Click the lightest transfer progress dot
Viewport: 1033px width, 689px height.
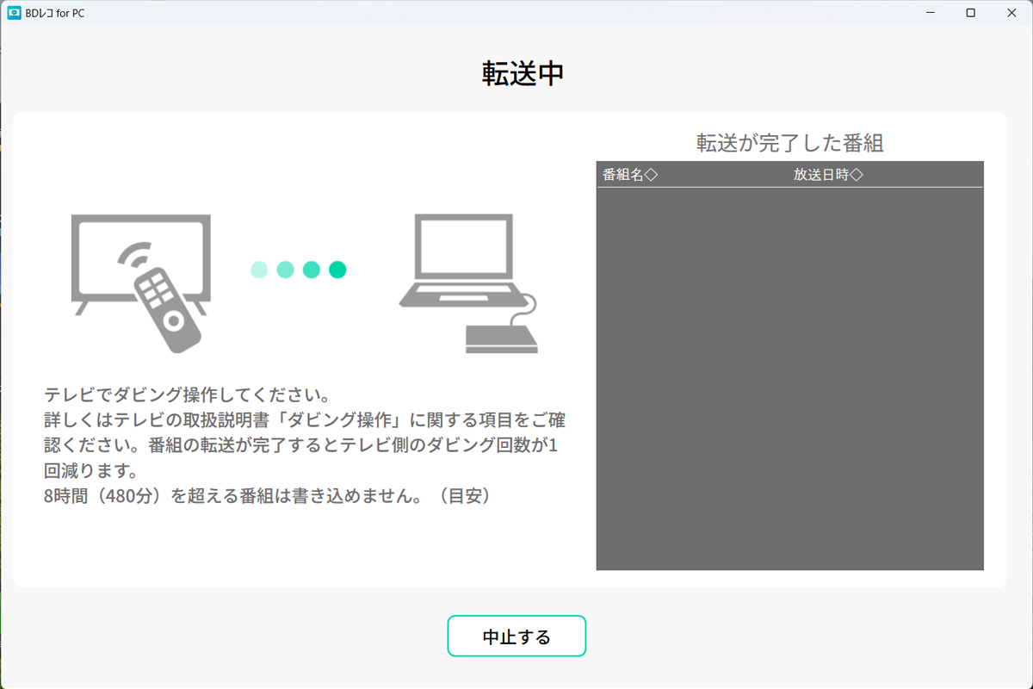click(259, 270)
